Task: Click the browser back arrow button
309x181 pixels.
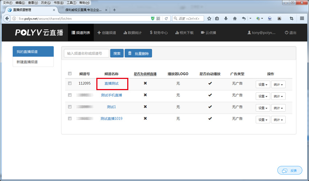Action: (x=7, y=18)
